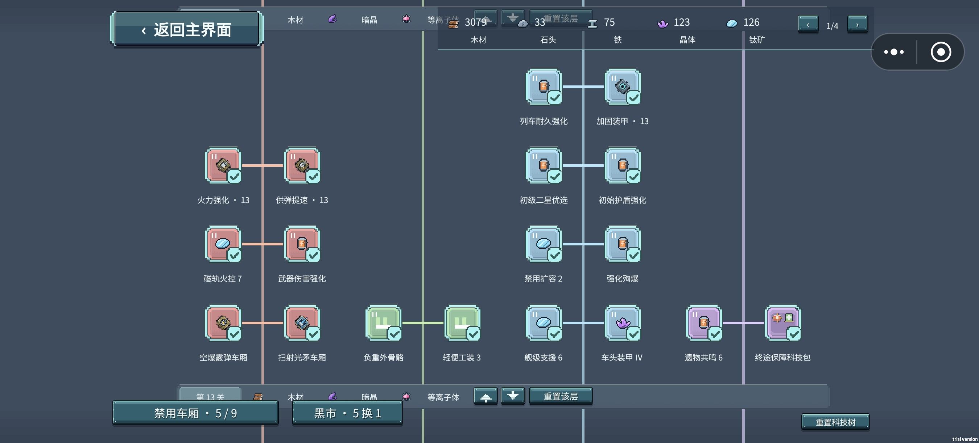
Task: Go back with 返回主界面 button
Action: coord(187,29)
